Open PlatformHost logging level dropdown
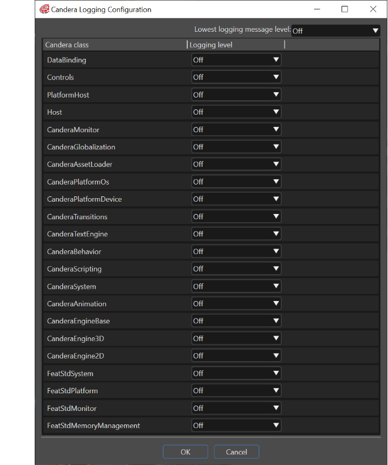 pos(236,95)
